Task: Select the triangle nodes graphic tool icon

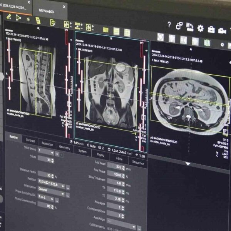Action: tap(18, 18)
